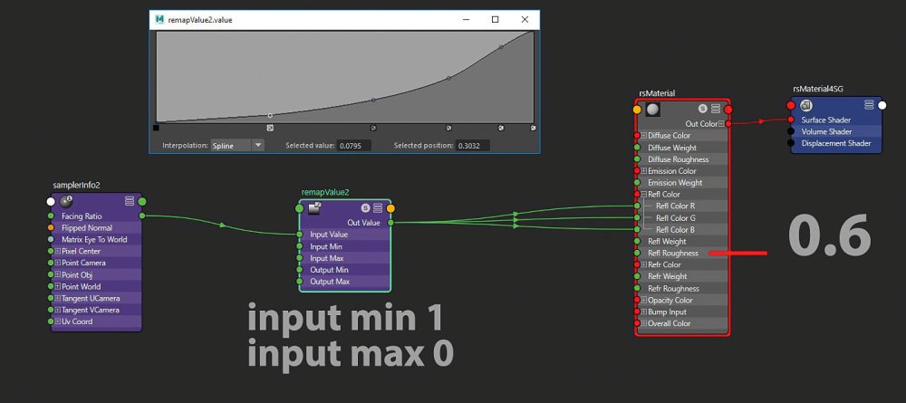Click the rsMaterial4SG shading group icon

[806, 105]
